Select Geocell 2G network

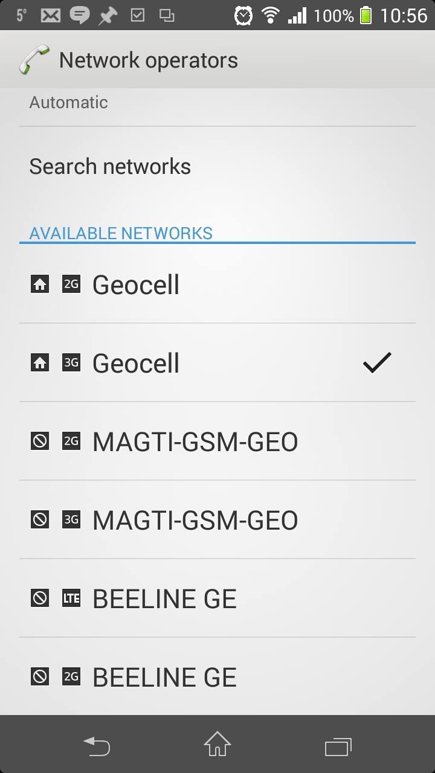(217, 284)
